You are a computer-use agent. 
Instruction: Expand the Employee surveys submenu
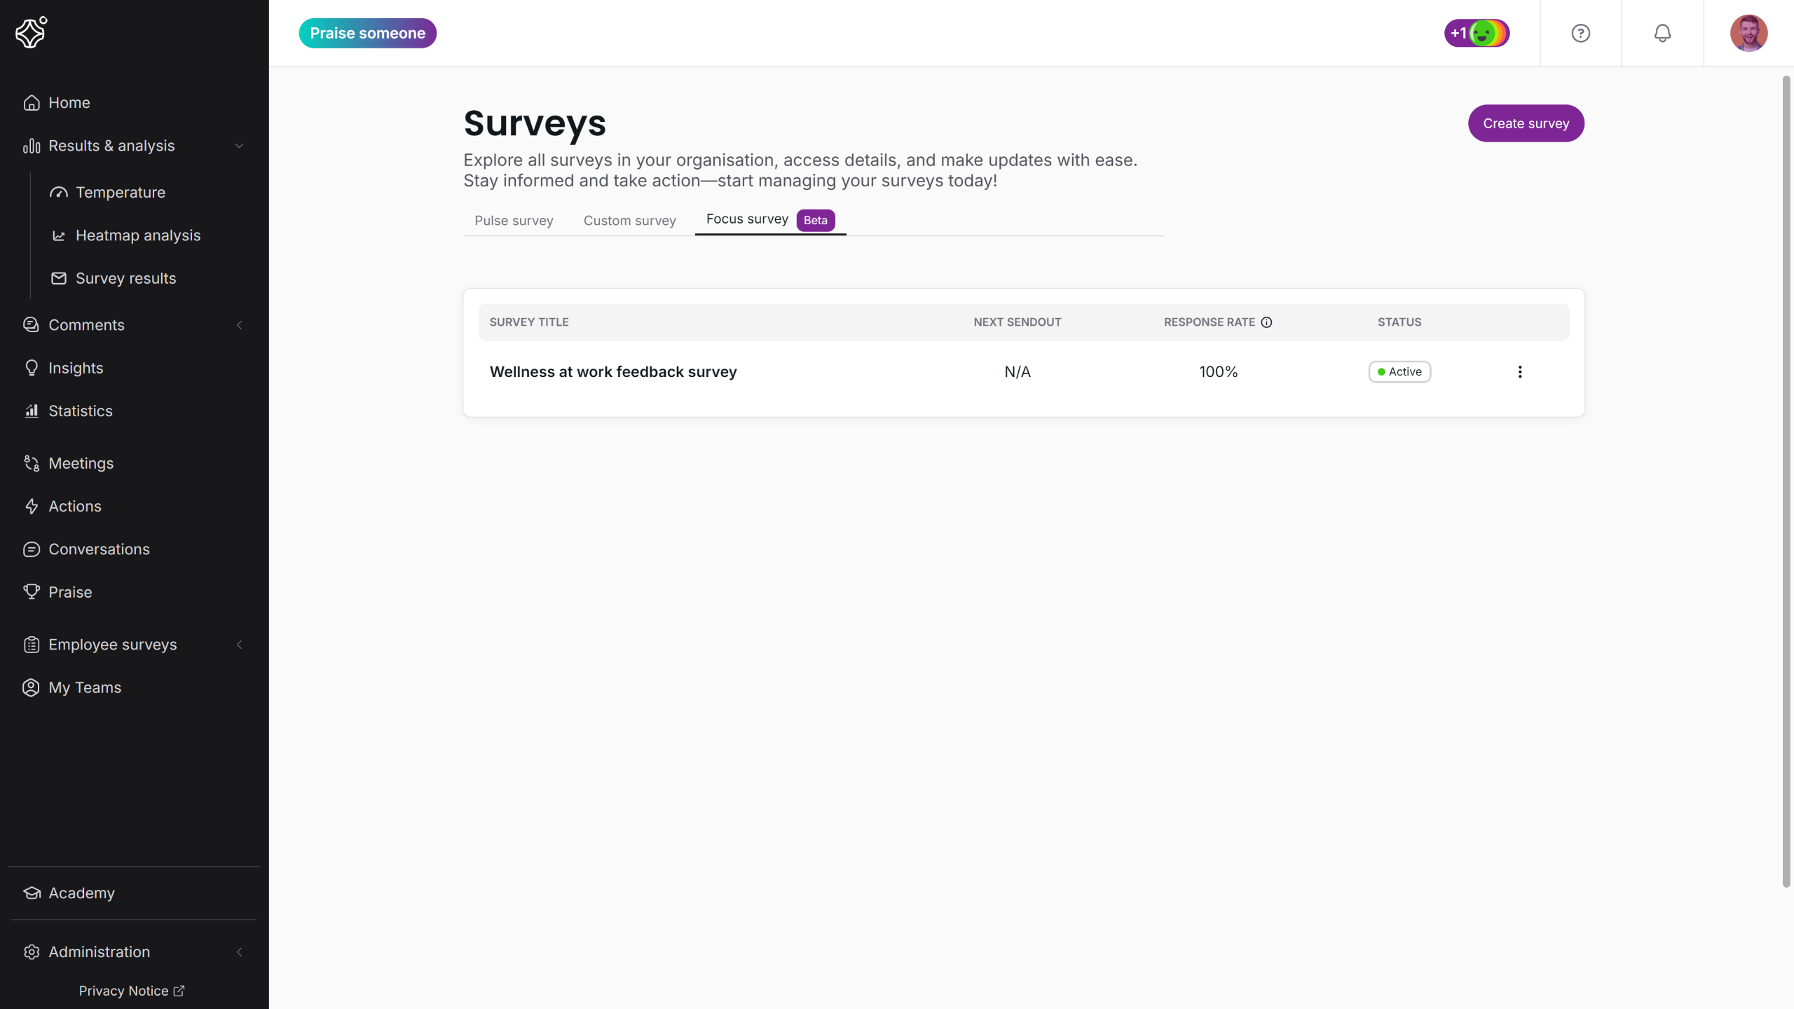[x=239, y=645]
